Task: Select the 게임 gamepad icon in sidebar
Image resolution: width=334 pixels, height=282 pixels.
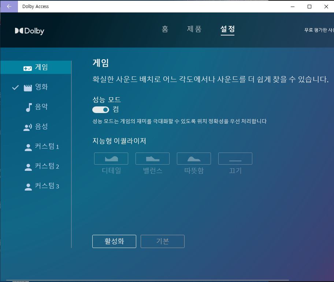Action: point(28,68)
